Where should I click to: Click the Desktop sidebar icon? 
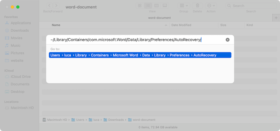click(x=7, y=92)
